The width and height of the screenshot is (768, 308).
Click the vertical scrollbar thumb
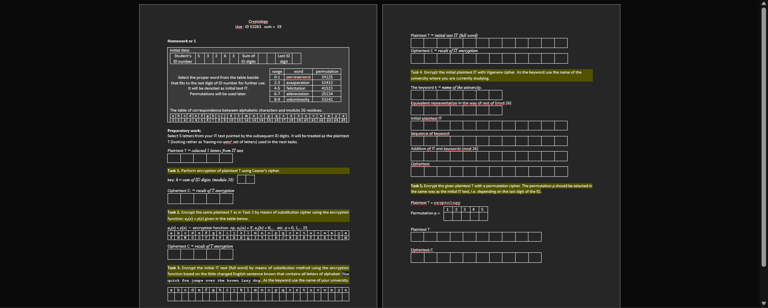(764, 137)
